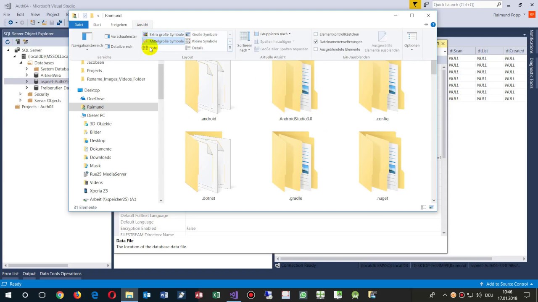Open Quick Access Toolbar customize arrow

coord(98,16)
